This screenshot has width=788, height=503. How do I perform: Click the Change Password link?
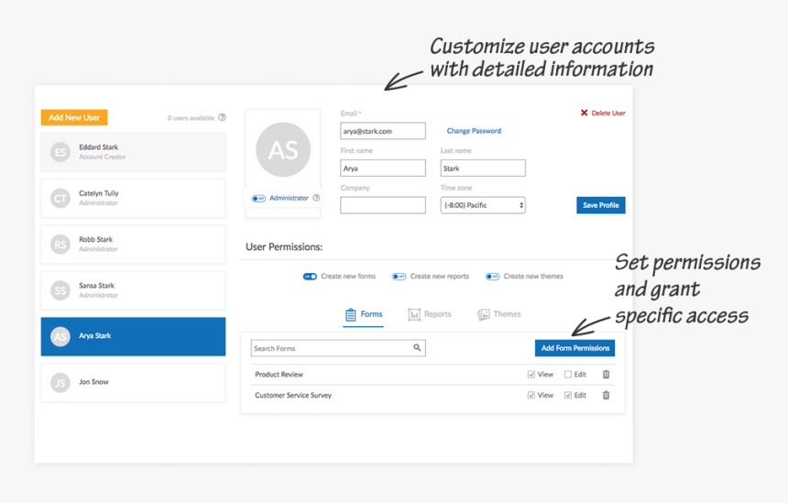[x=474, y=131]
